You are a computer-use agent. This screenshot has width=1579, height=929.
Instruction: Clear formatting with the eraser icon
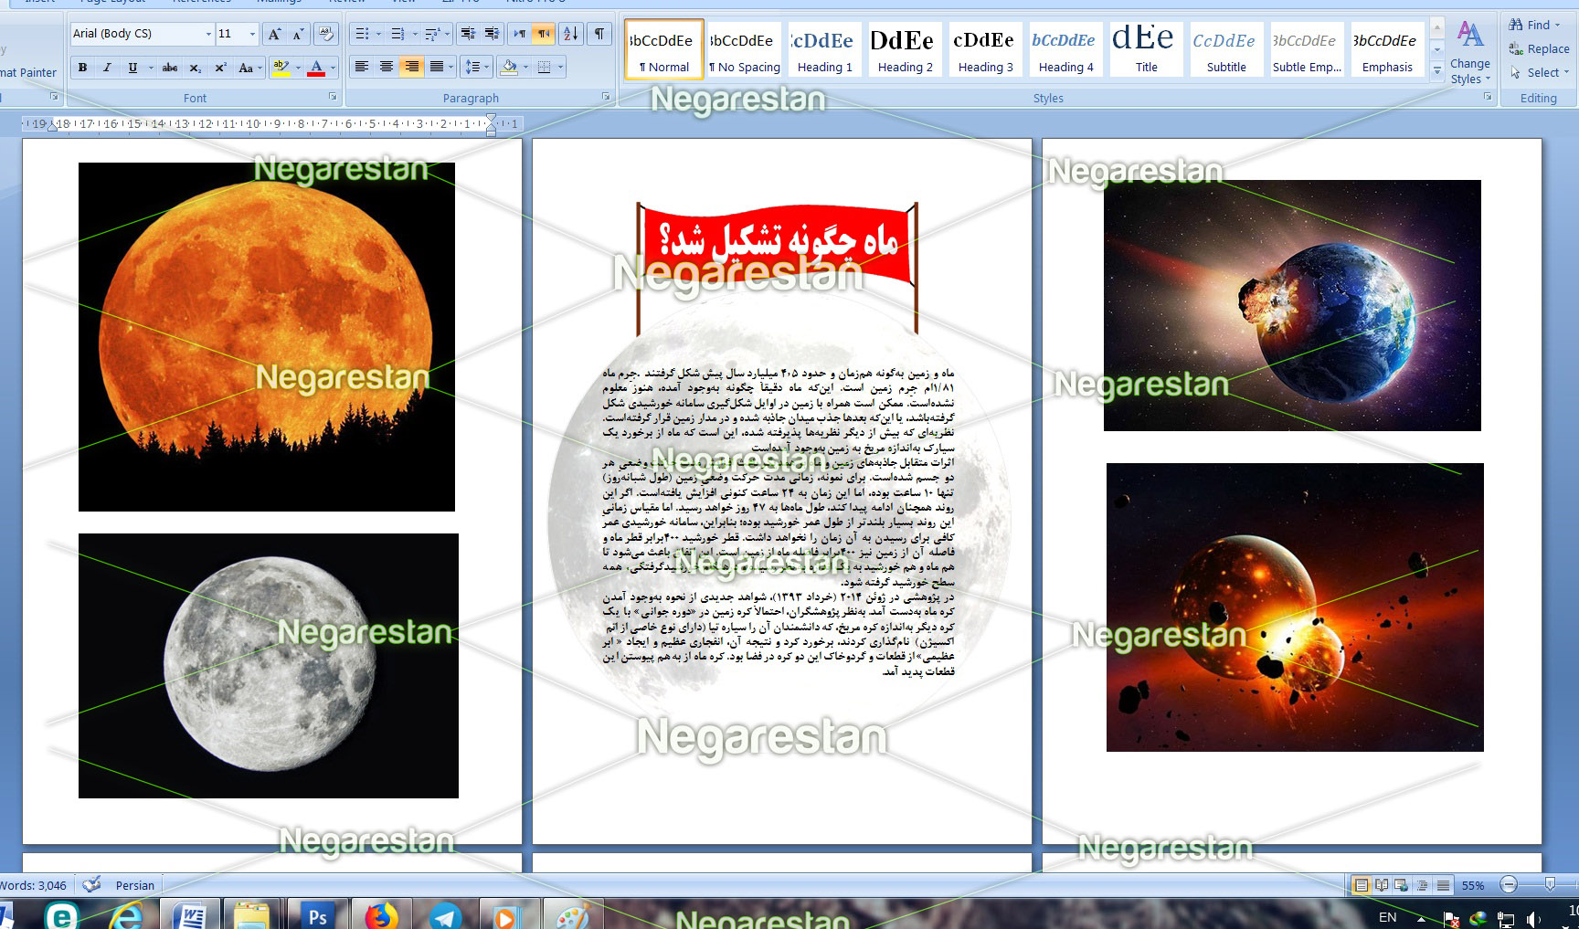coord(325,34)
